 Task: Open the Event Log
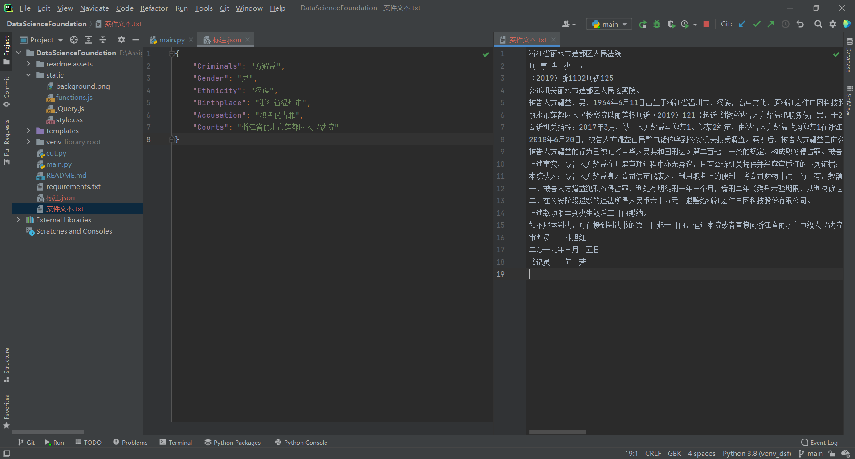819,442
